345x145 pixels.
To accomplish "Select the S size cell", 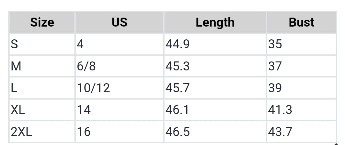I will (x=14, y=44).
